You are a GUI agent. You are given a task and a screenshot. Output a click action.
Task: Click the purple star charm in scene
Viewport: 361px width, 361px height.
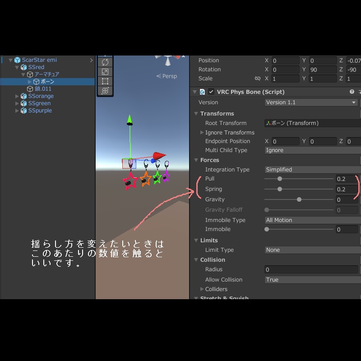point(166,176)
